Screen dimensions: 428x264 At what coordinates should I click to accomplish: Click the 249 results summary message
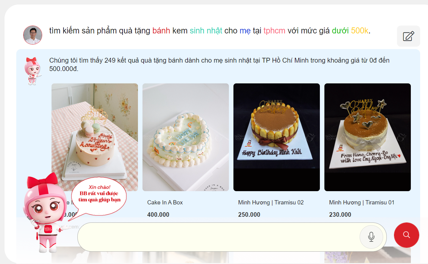219,64
